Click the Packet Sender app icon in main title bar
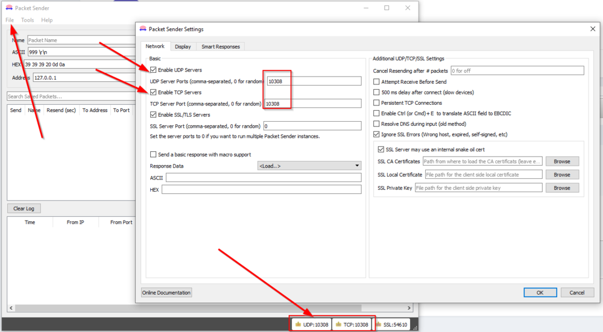Image resolution: width=603 pixels, height=332 pixels. click(9, 8)
